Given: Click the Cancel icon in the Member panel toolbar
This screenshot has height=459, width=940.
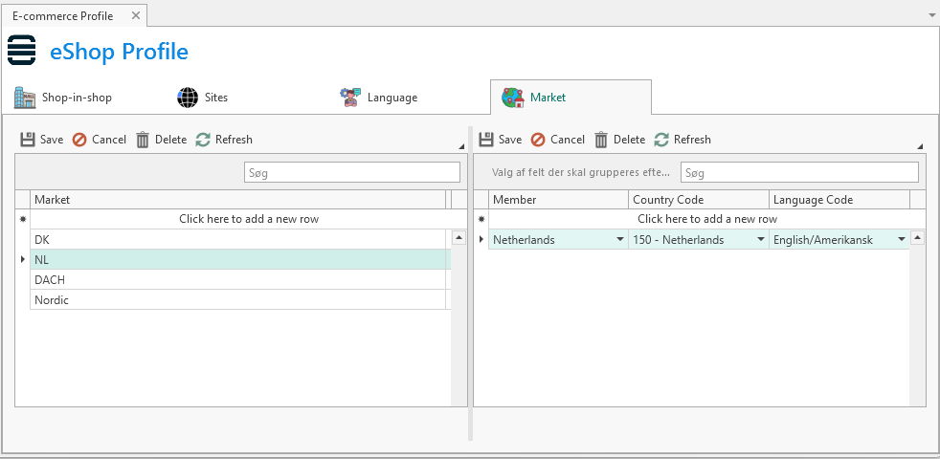Looking at the screenshot, I should coord(538,140).
